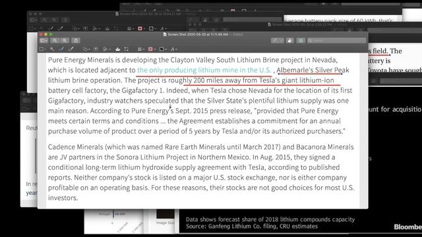Open Shapes dropdown in front window markup bar

point(86,49)
